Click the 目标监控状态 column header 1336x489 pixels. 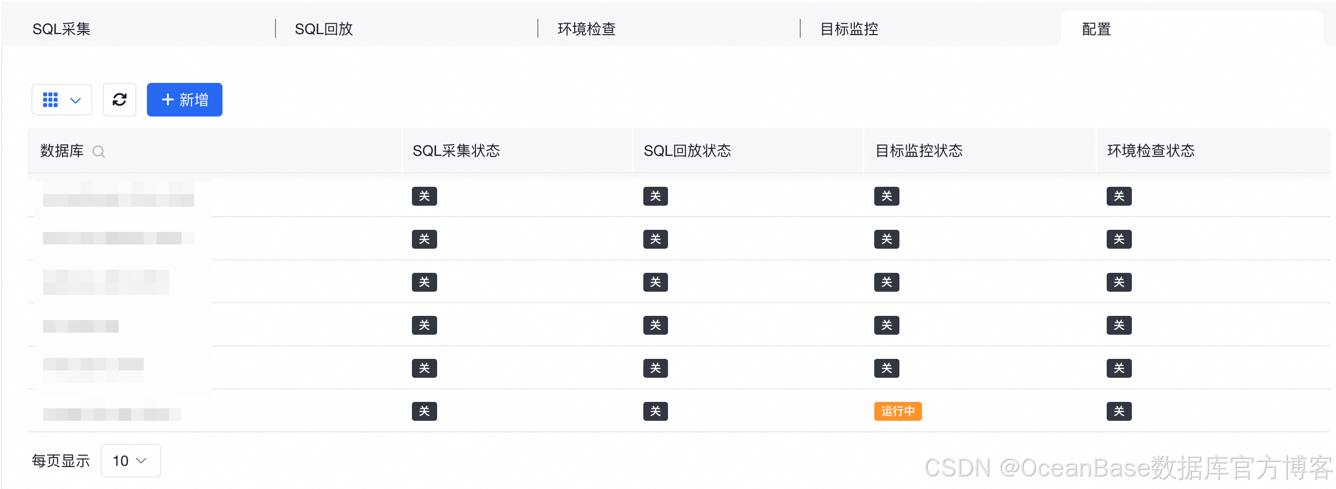coord(919,151)
